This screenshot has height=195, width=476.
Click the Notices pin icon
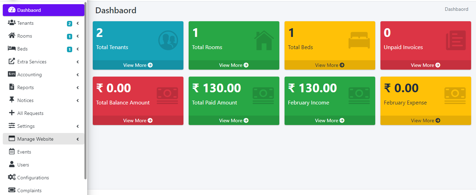(12, 100)
